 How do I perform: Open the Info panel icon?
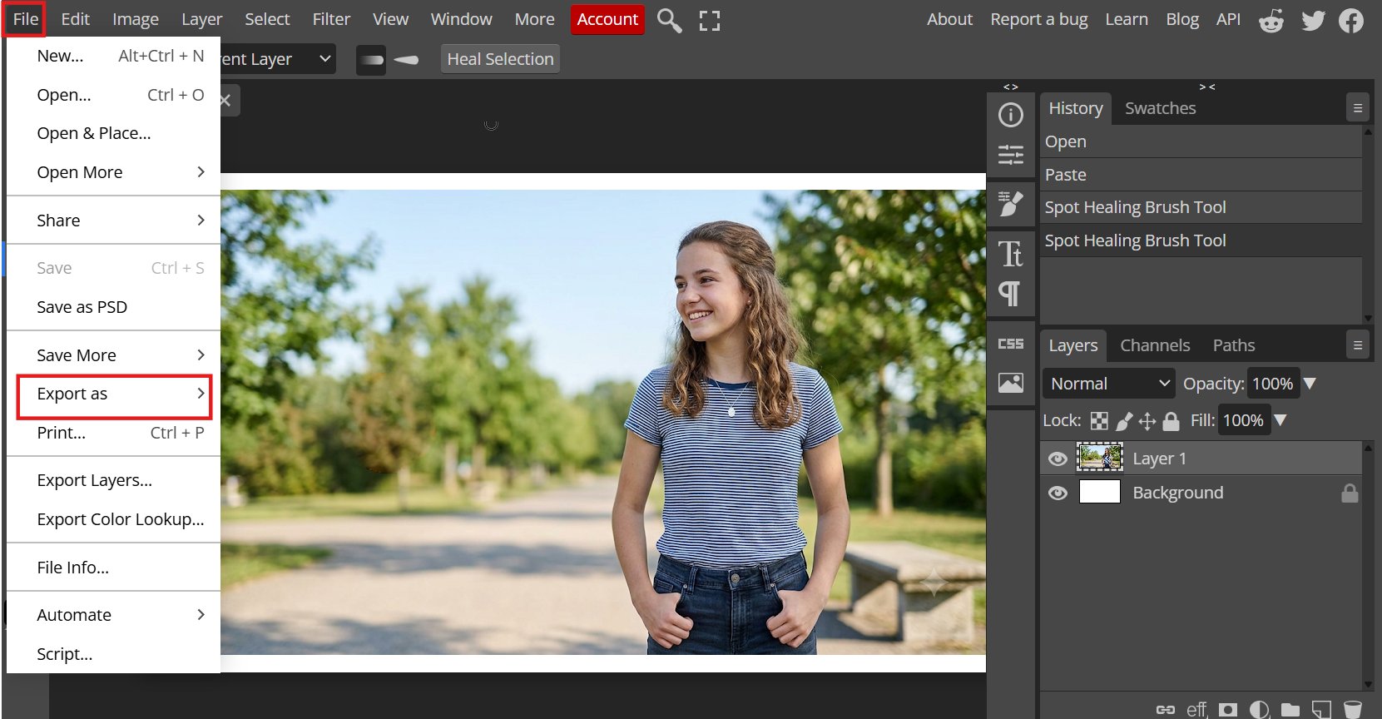click(1011, 115)
